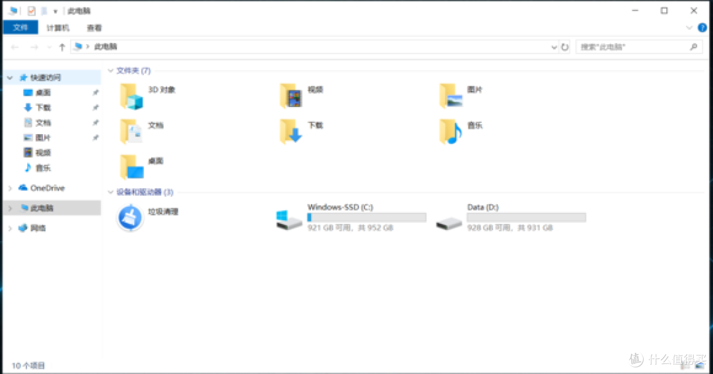Click the text 928 GB 可用，共 931 GB
Image resolution: width=713 pixels, height=374 pixels.
[x=510, y=227]
